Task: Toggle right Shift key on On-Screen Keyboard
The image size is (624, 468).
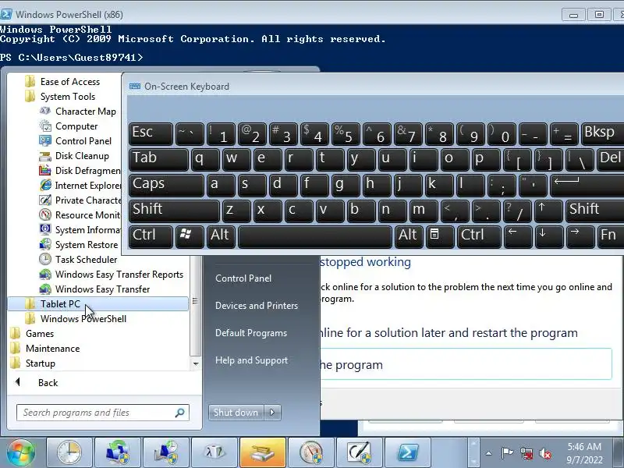Action: coord(595,210)
